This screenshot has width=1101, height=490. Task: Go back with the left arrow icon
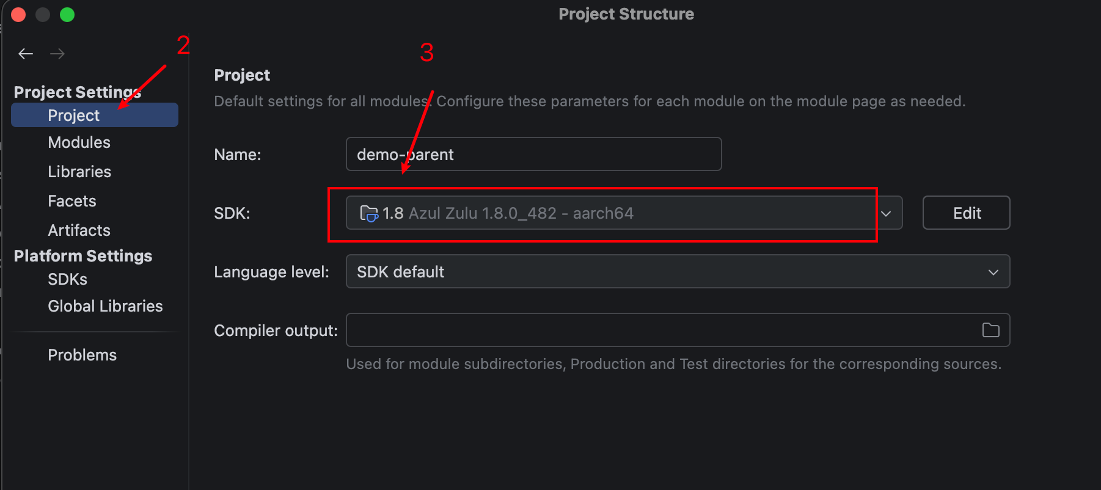pos(26,54)
